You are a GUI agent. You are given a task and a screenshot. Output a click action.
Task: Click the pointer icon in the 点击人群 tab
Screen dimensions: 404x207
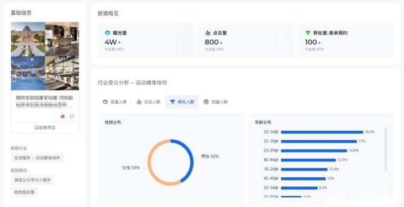click(139, 102)
